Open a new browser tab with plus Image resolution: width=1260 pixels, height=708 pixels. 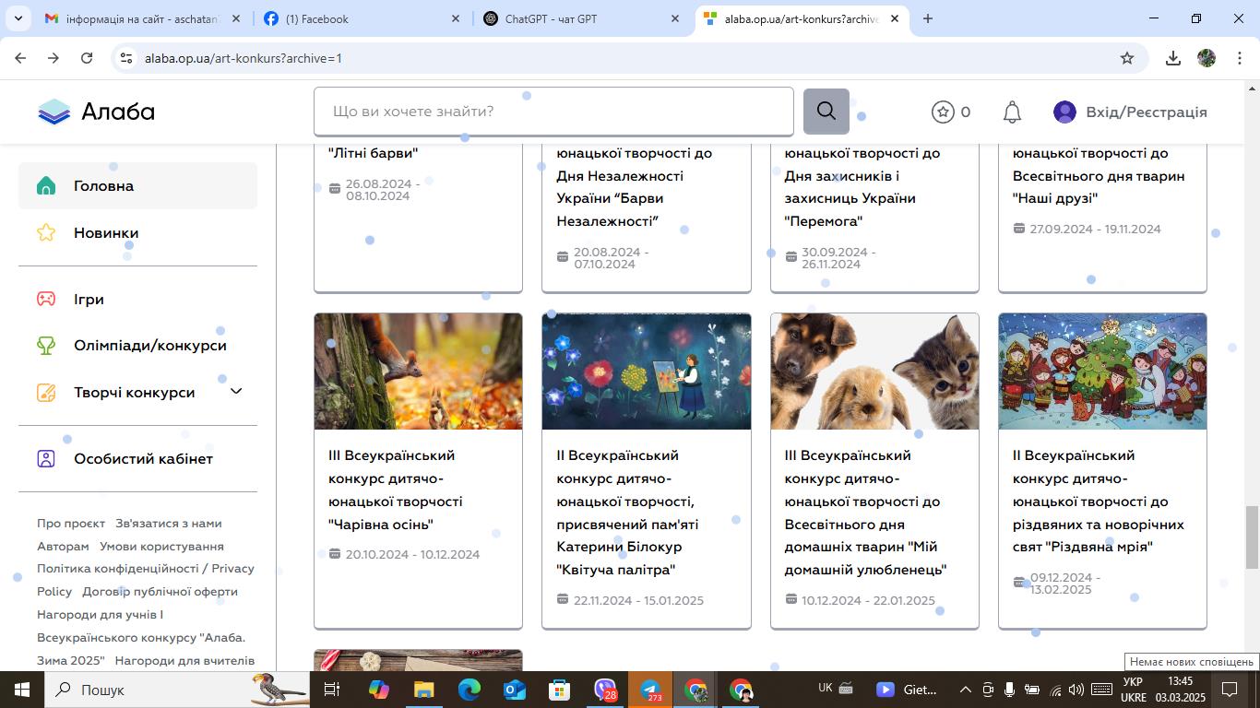click(928, 18)
